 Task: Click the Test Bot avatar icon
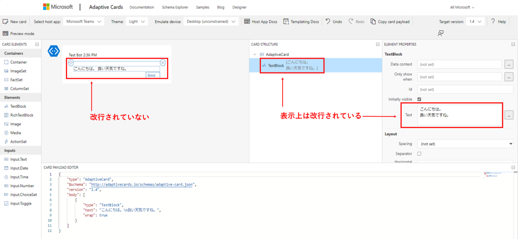pyautogui.click(x=54, y=51)
